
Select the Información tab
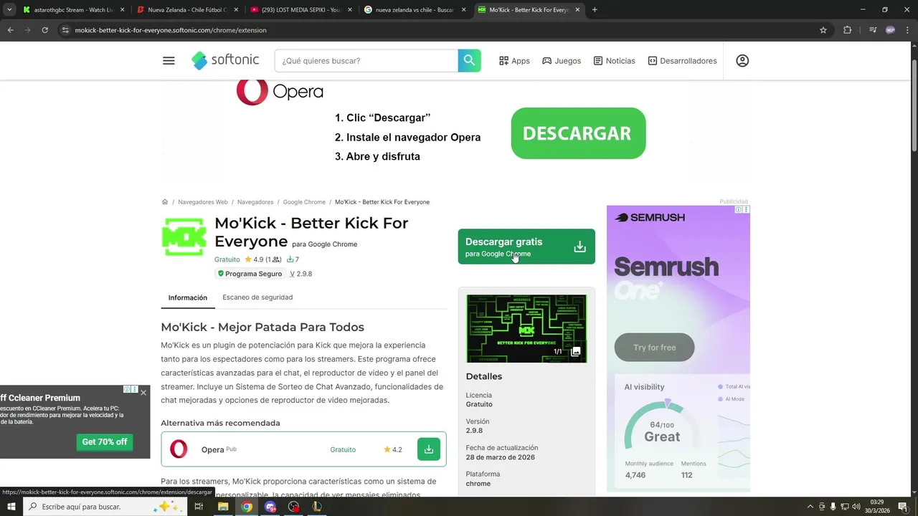[x=188, y=297]
